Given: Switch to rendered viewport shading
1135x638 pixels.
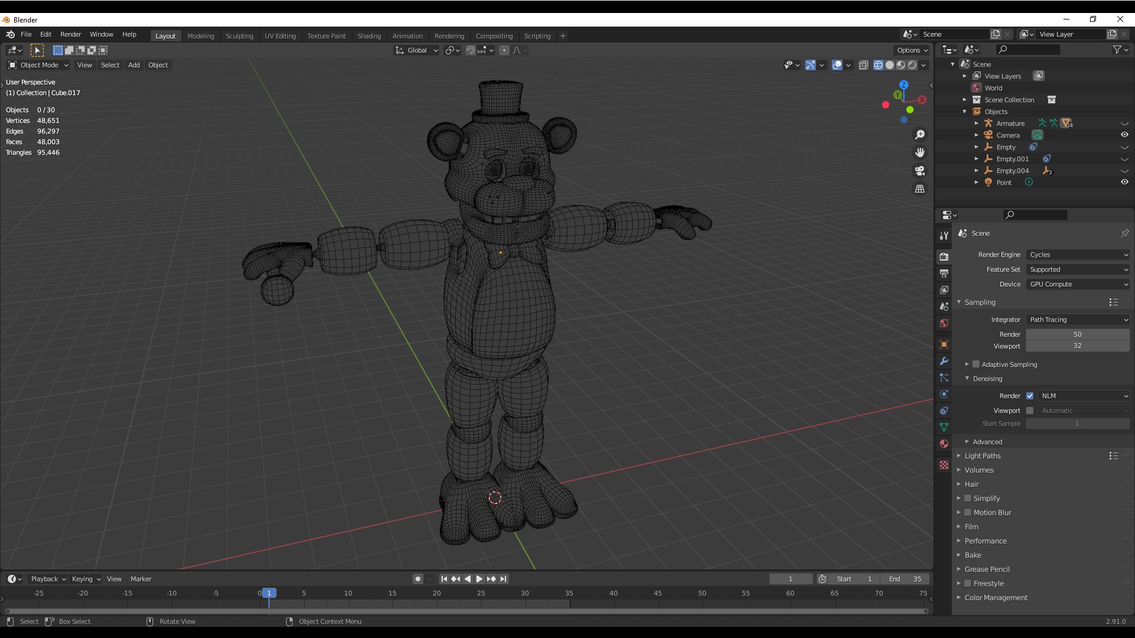Looking at the screenshot, I should coord(912,65).
